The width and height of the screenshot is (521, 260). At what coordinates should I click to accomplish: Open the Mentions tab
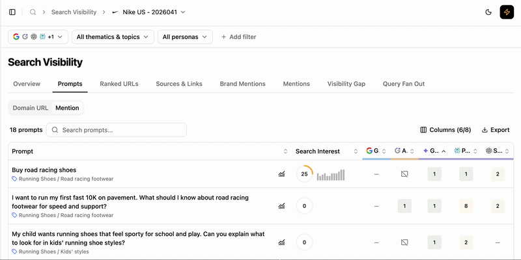pos(296,84)
